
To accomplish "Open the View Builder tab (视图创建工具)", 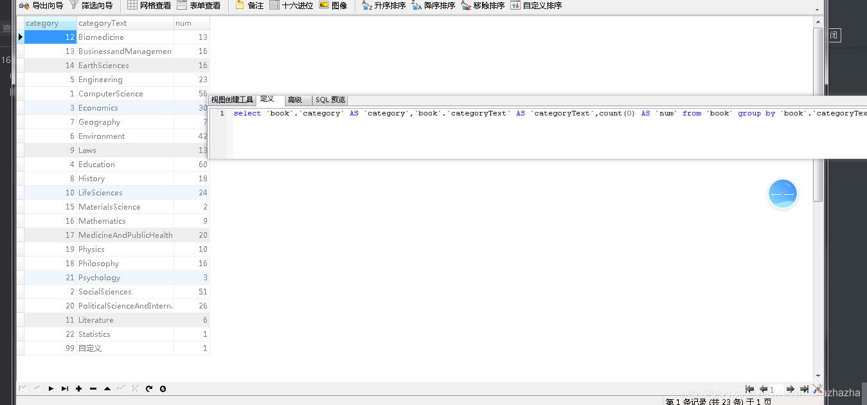I will click(232, 100).
